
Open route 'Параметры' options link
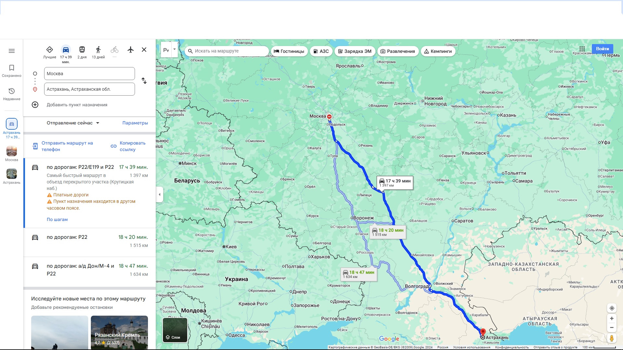click(x=135, y=123)
